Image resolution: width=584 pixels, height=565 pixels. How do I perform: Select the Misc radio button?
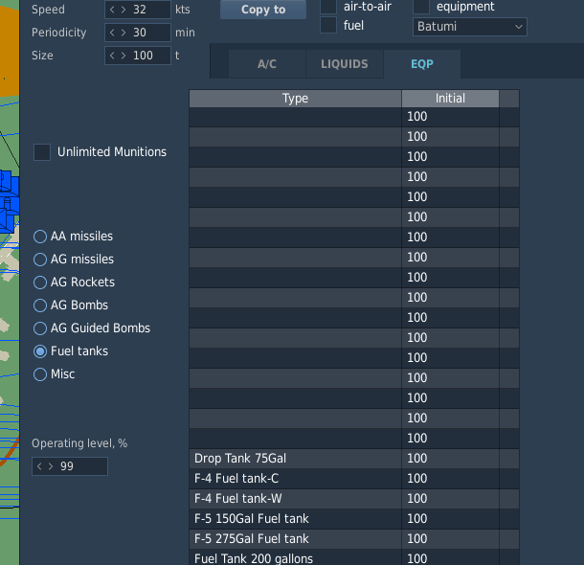coord(40,374)
